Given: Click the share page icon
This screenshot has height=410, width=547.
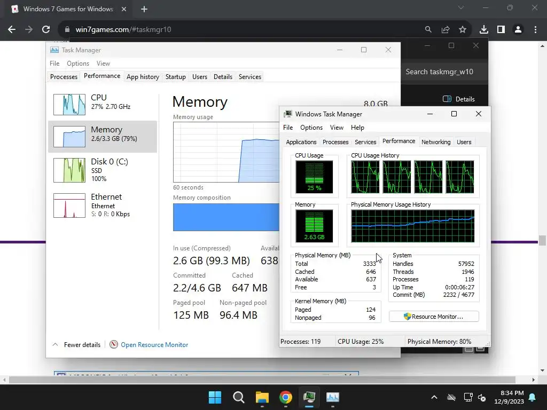Looking at the screenshot, I should pos(446,30).
